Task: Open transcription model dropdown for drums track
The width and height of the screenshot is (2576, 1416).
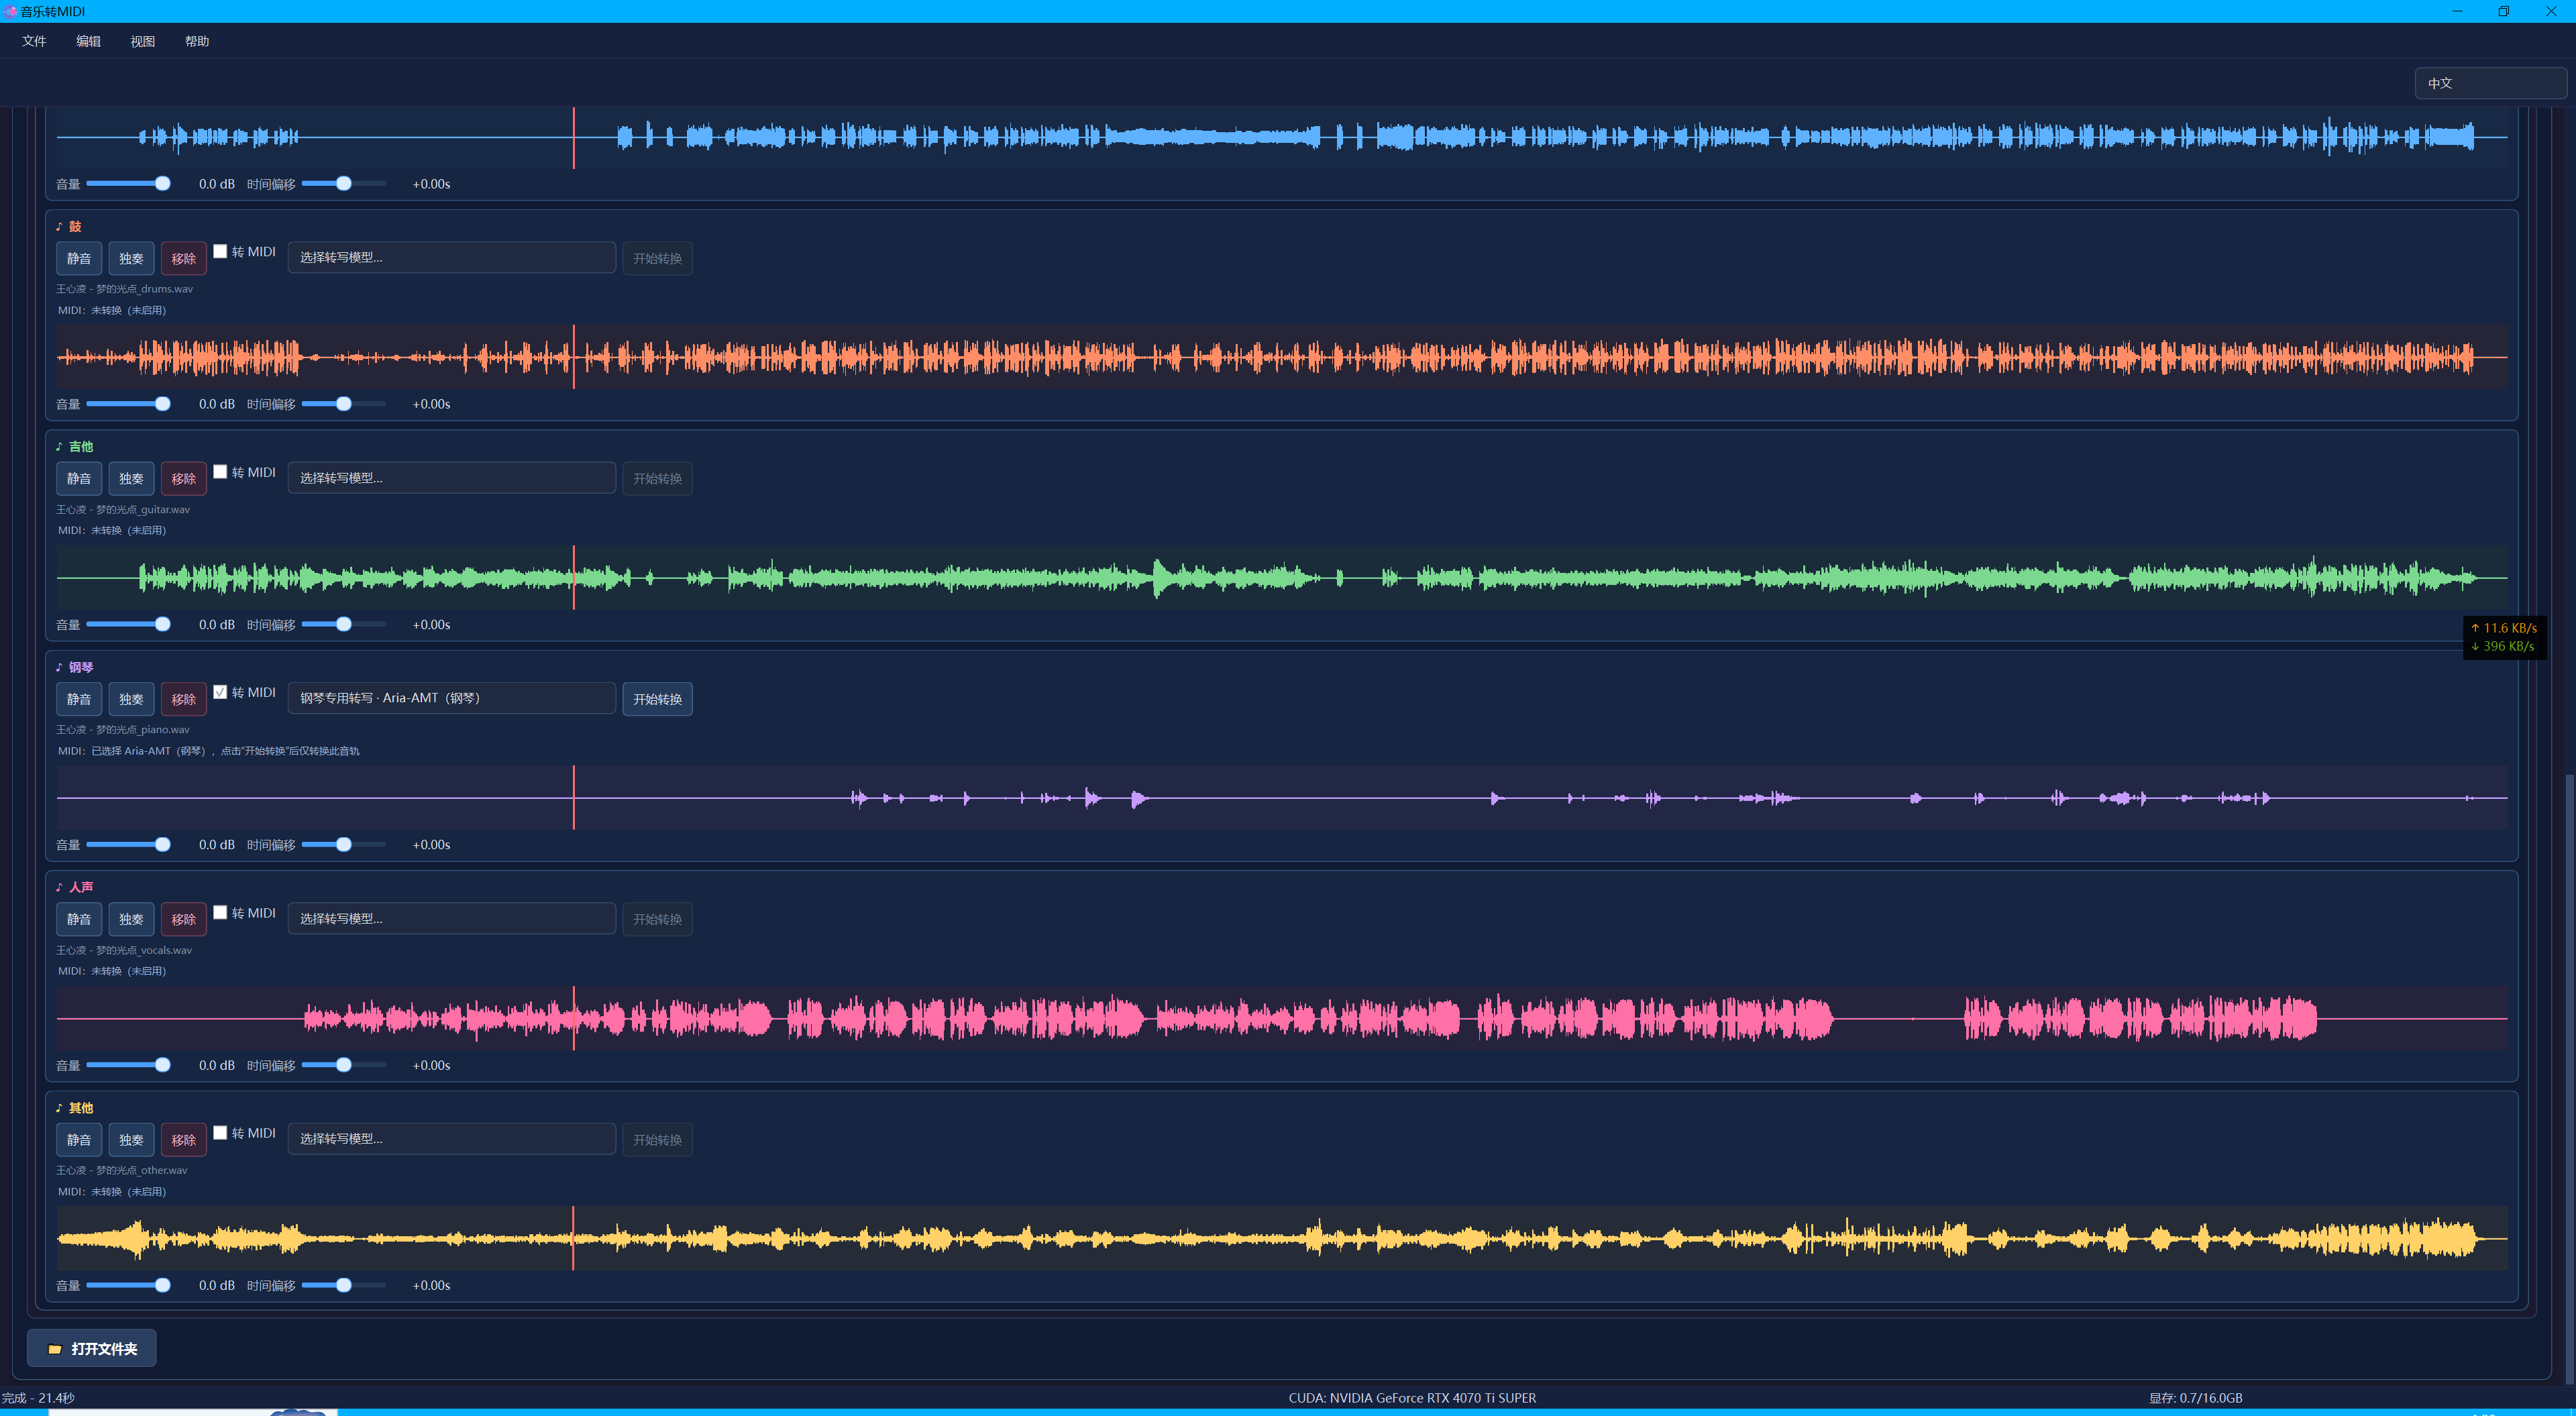Action: [x=452, y=257]
